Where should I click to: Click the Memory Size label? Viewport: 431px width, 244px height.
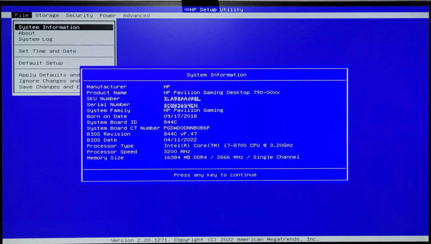[x=105, y=158]
